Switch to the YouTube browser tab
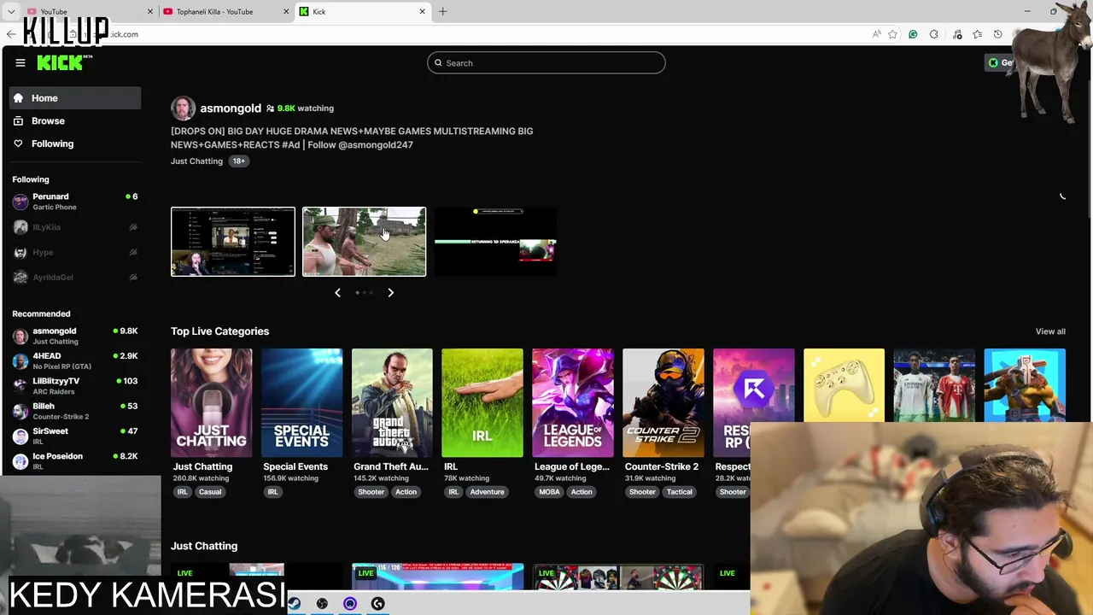The height and width of the screenshot is (615, 1093). [x=90, y=12]
